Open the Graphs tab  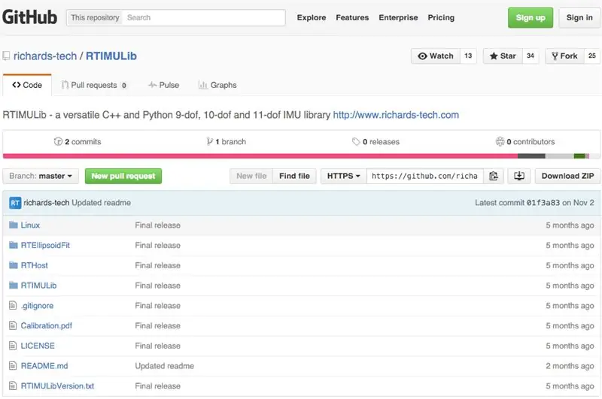pyautogui.click(x=217, y=85)
